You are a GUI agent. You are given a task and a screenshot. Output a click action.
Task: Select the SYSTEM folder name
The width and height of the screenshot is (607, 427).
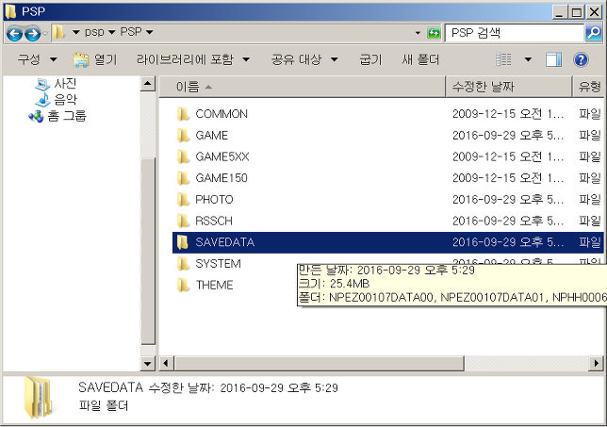pos(218,264)
